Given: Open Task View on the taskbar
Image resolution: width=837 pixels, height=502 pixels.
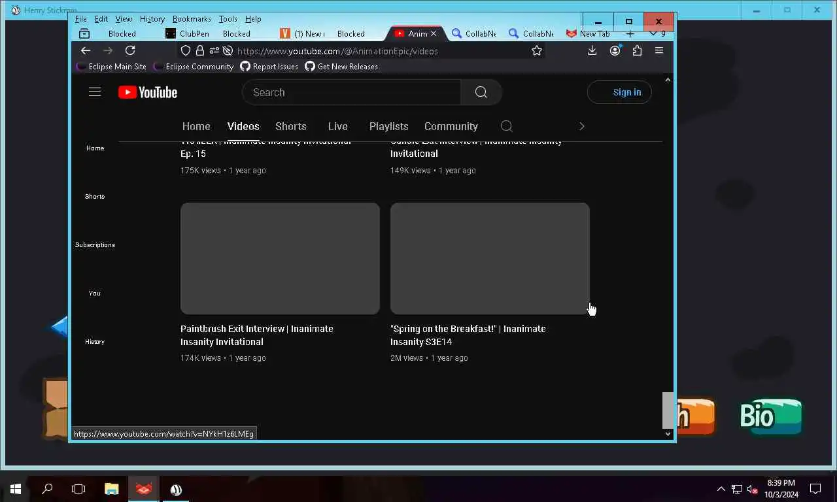Looking at the screenshot, I should [78, 489].
